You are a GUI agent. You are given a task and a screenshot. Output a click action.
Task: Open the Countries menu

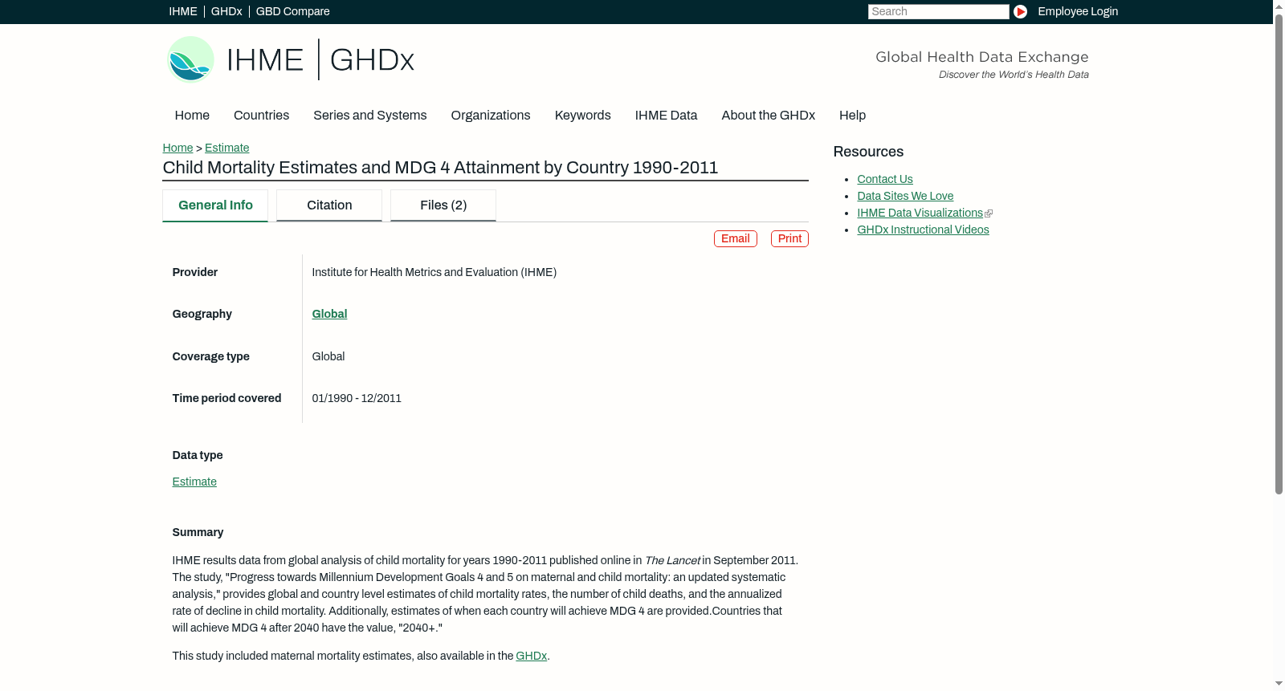(261, 116)
